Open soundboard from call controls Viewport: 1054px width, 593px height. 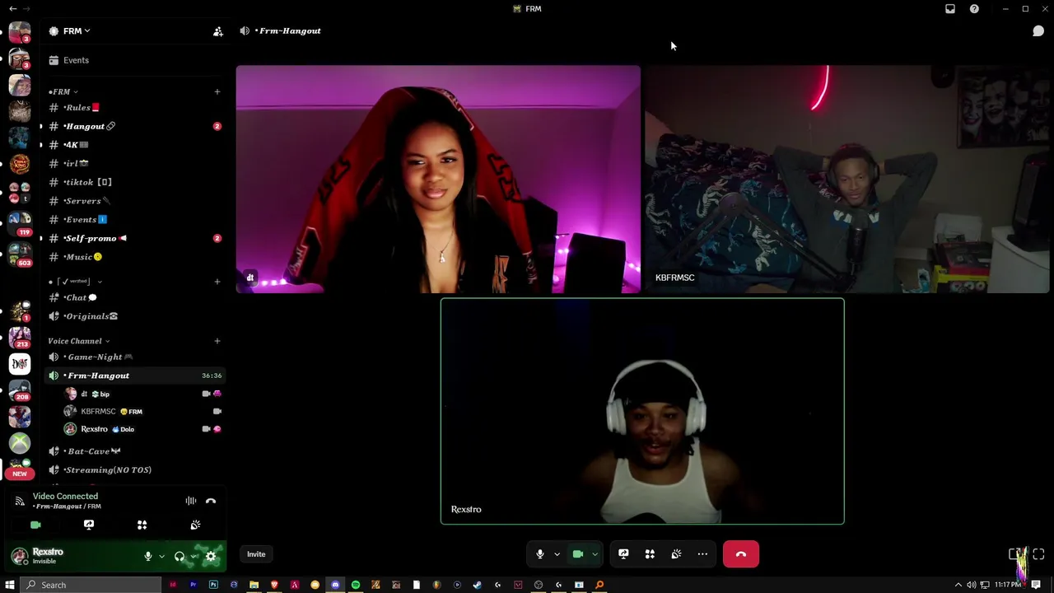coord(676,554)
